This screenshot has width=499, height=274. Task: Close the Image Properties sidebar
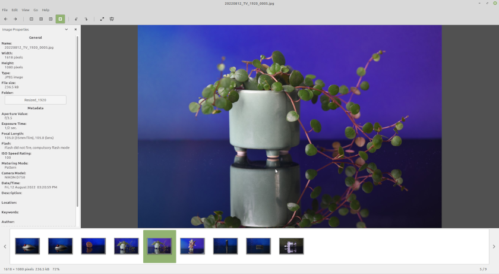(x=75, y=29)
